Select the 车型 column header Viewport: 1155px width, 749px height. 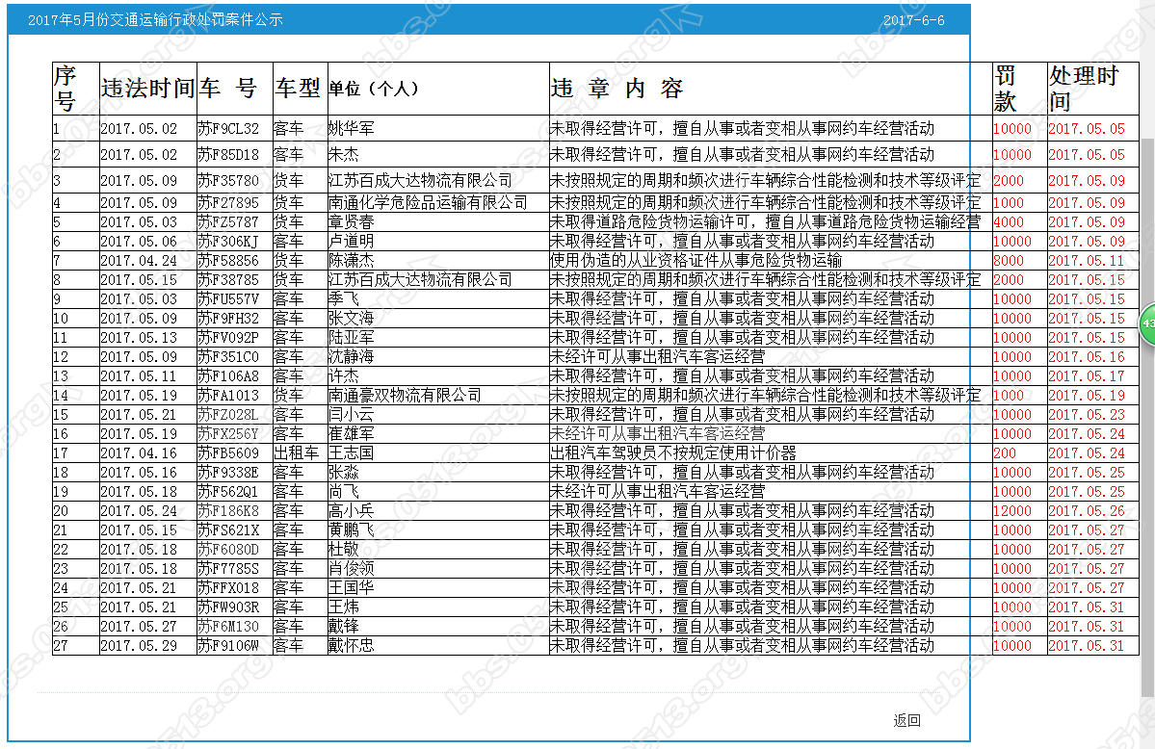pos(294,87)
